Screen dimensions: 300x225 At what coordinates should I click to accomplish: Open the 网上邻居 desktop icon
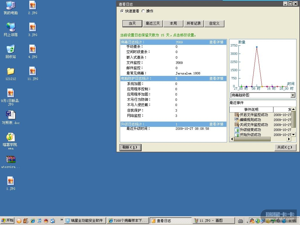coord(11,27)
